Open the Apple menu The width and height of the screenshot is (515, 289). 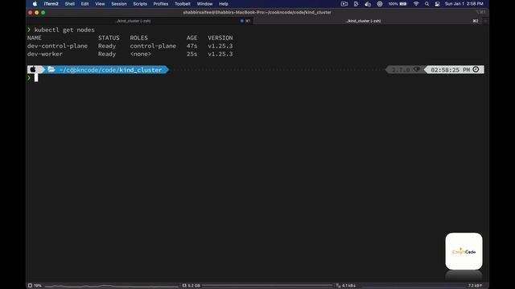coord(35,4)
